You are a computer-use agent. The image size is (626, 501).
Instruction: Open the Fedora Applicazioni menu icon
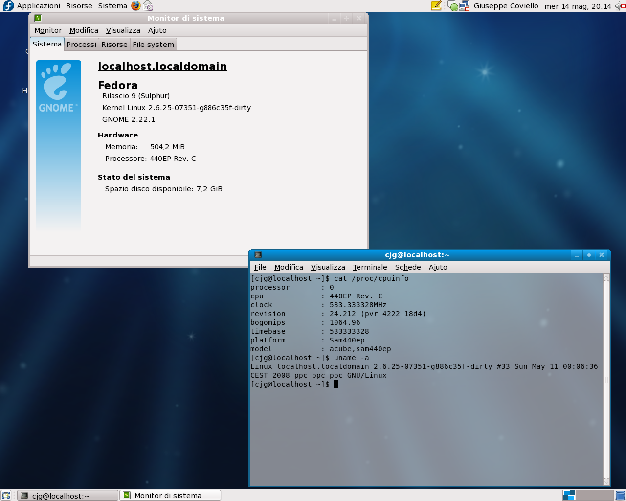8,6
